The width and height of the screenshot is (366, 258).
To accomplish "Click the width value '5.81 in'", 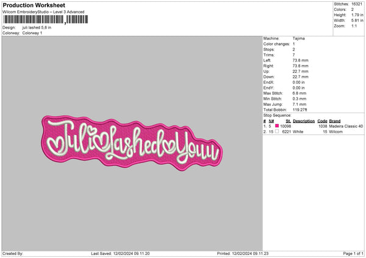I will pos(357,21).
